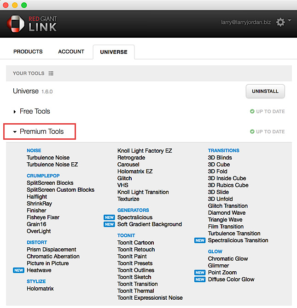Viewport: 297px width, 308px height.
Task: Click the NOISE category heading
Action: [x=34, y=150]
